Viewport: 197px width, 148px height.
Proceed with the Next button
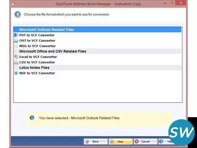pyautogui.click(x=120, y=142)
